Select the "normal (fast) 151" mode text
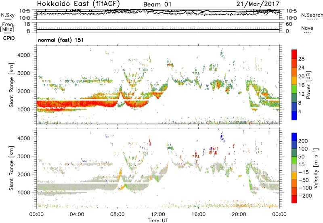This screenshot has width=323, height=223. click(x=61, y=40)
